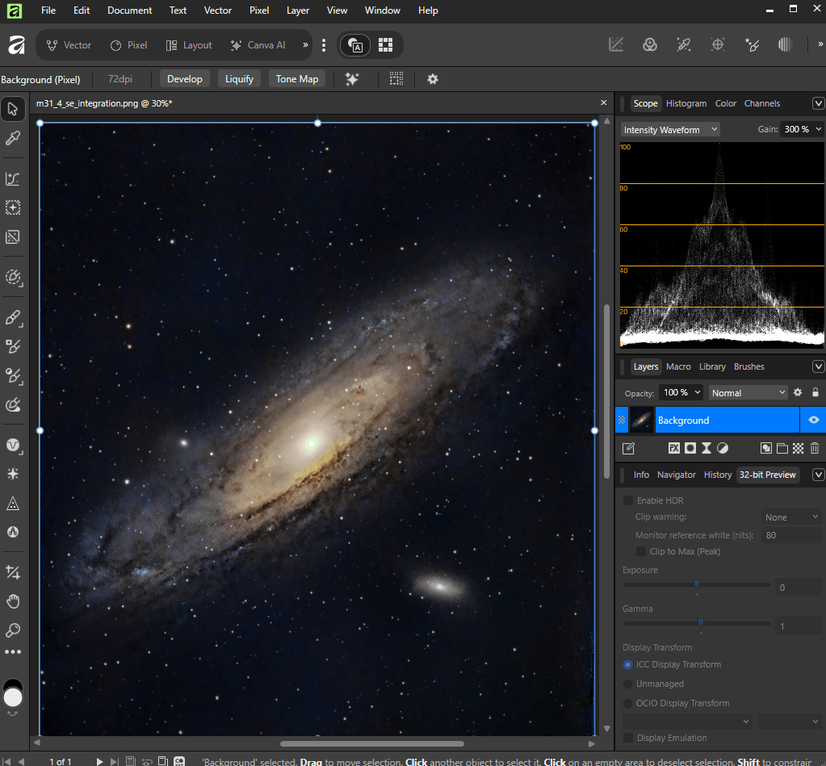Open the three-dot toolbar options menu
Viewport: 826px width, 766px height.
click(324, 45)
